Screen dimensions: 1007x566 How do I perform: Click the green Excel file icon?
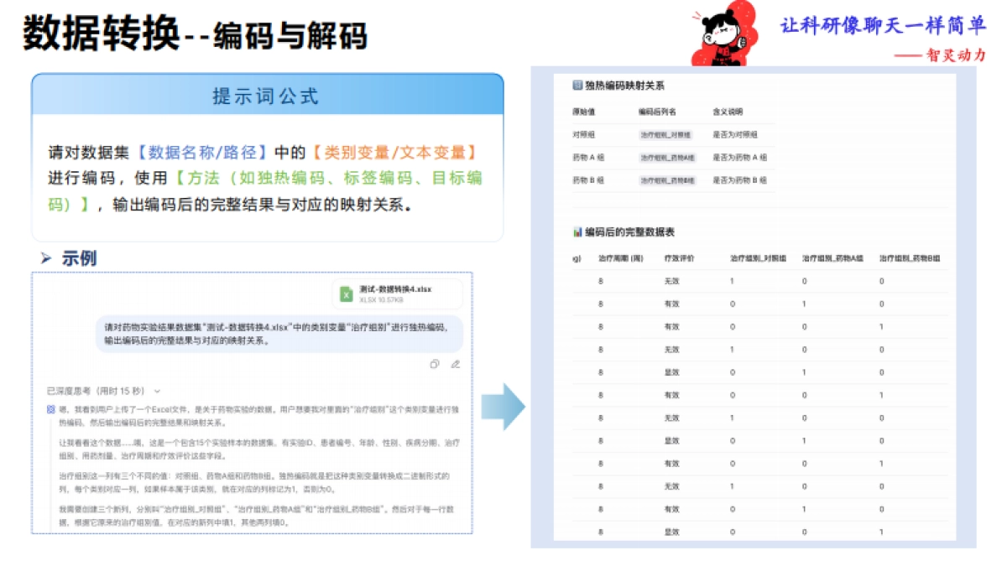(346, 295)
